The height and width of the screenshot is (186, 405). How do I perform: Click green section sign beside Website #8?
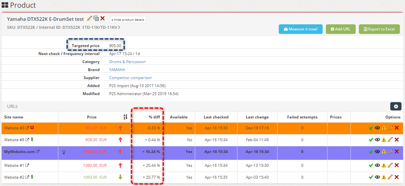tap(32, 140)
